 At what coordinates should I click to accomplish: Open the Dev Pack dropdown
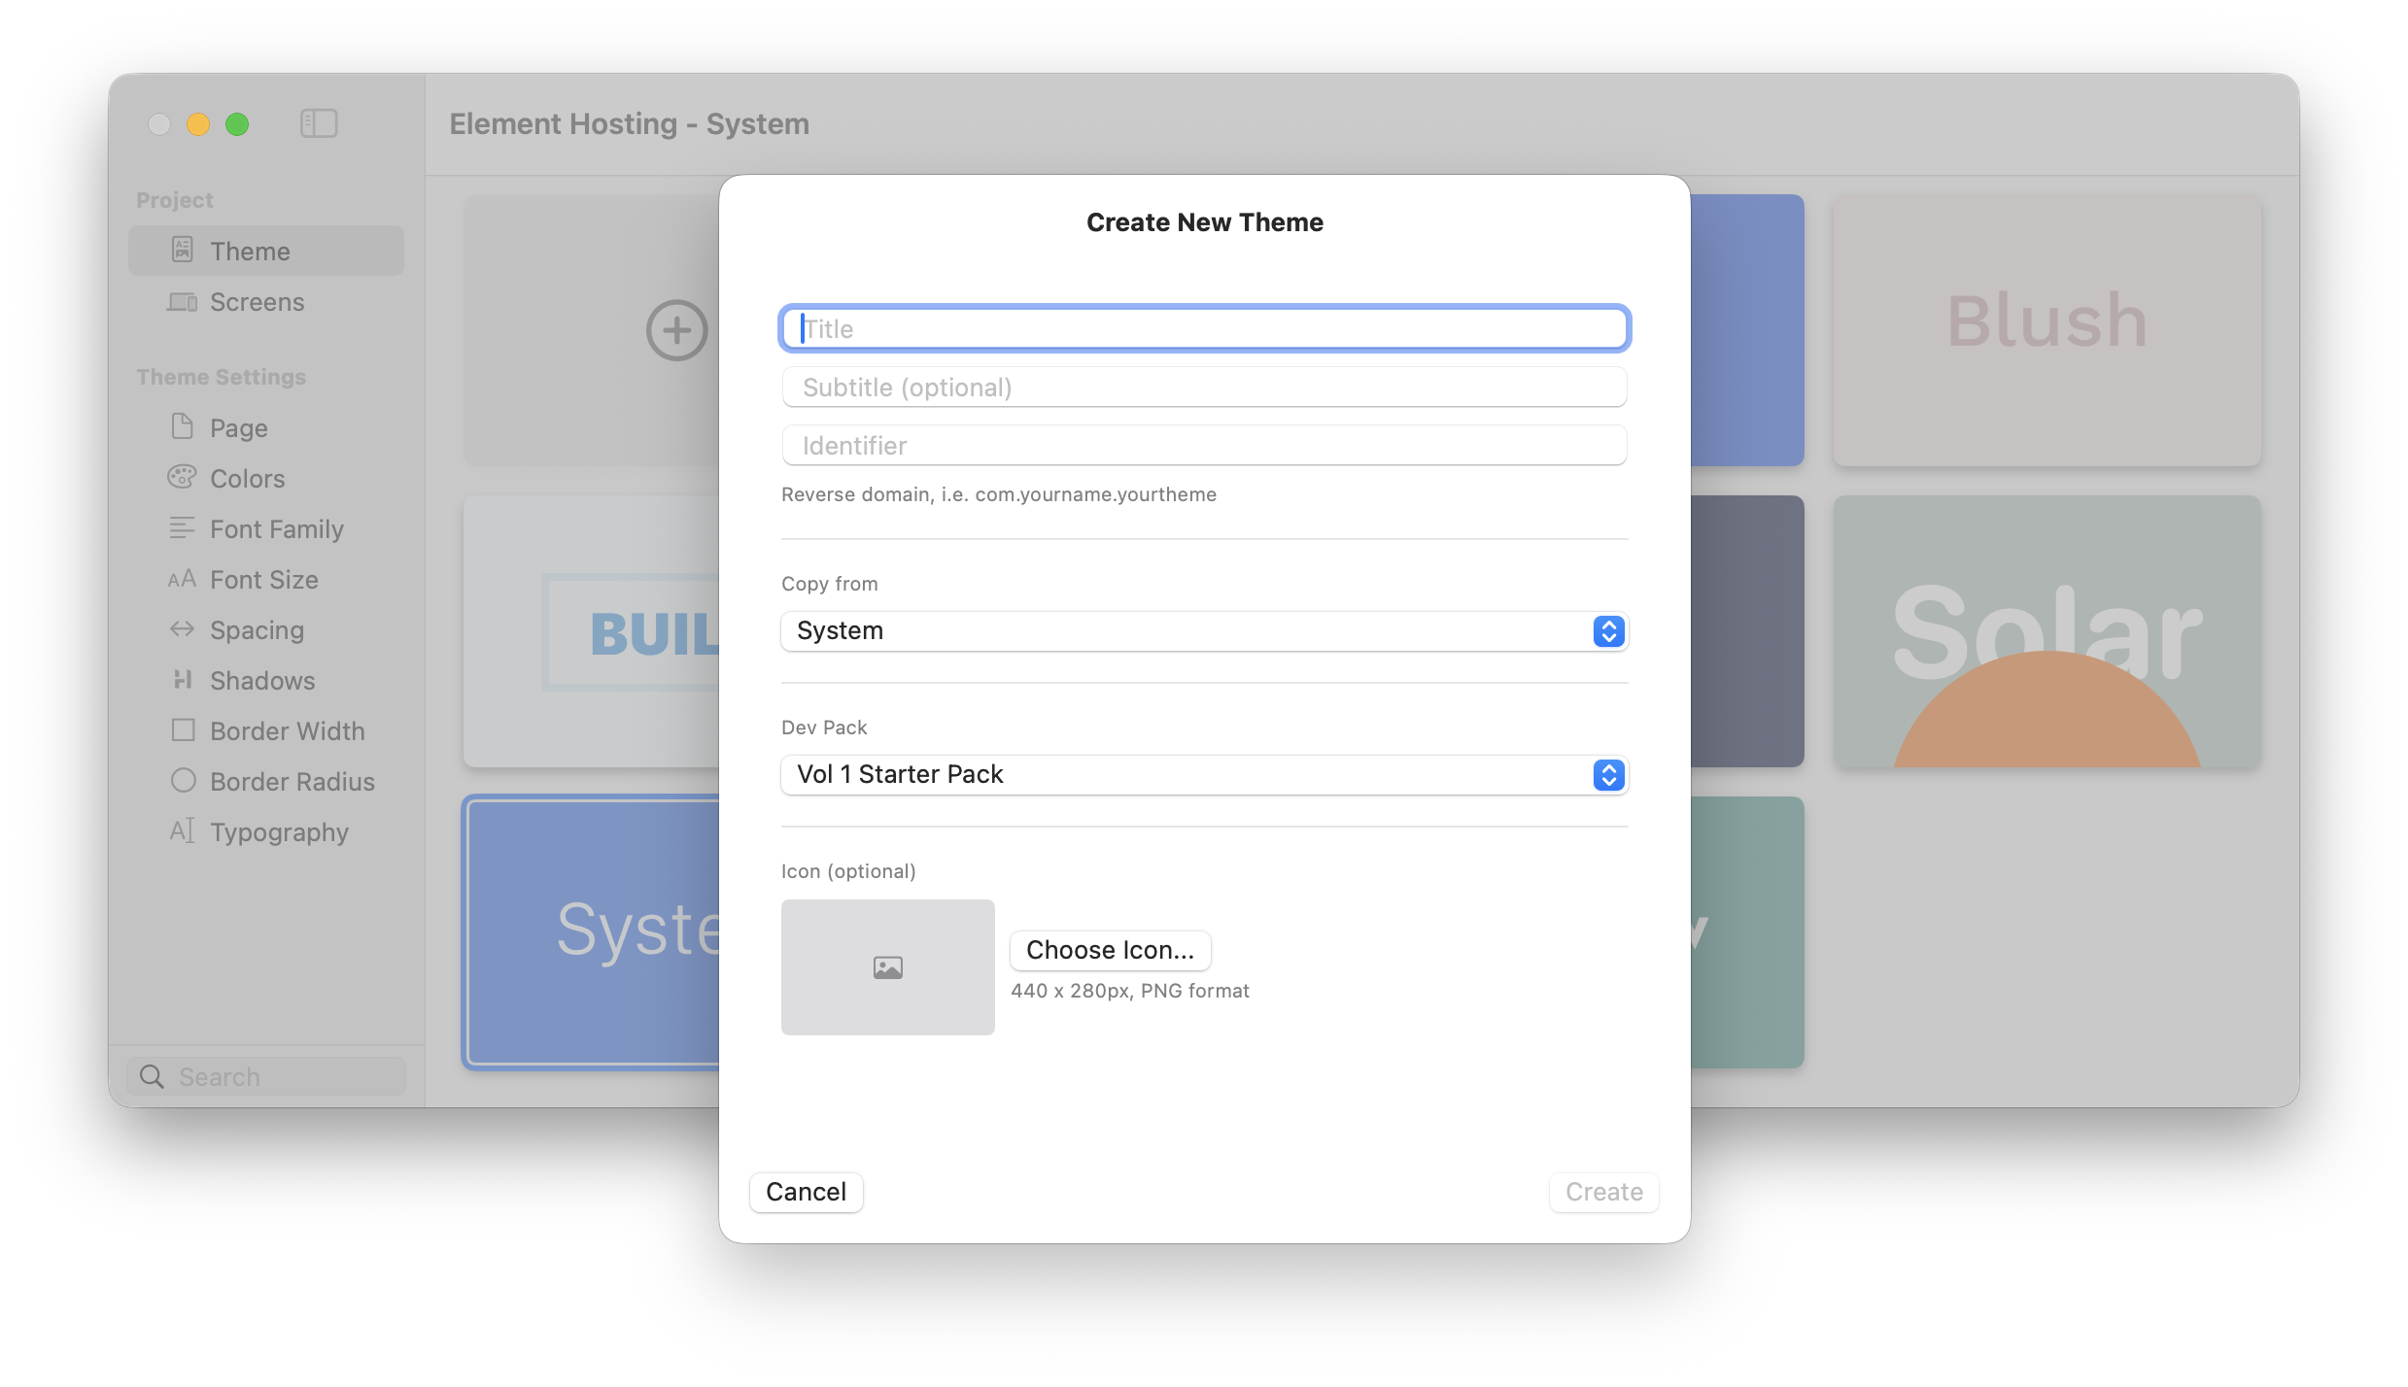tap(1203, 775)
